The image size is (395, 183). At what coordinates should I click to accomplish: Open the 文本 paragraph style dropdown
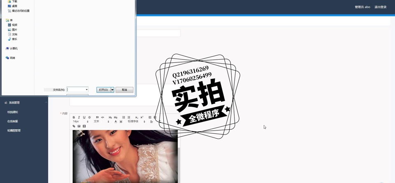(x=101, y=121)
